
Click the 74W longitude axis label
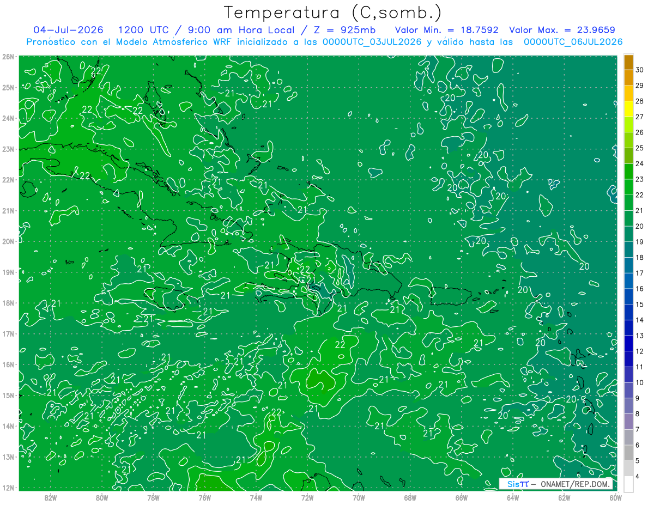(x=256, y=497)
